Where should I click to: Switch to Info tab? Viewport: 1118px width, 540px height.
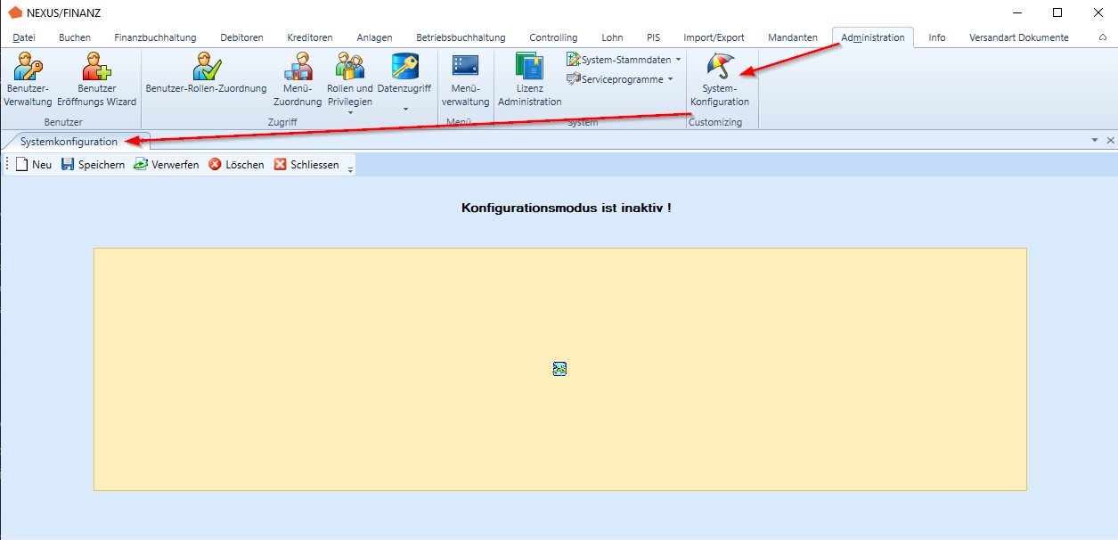(936, 37)
